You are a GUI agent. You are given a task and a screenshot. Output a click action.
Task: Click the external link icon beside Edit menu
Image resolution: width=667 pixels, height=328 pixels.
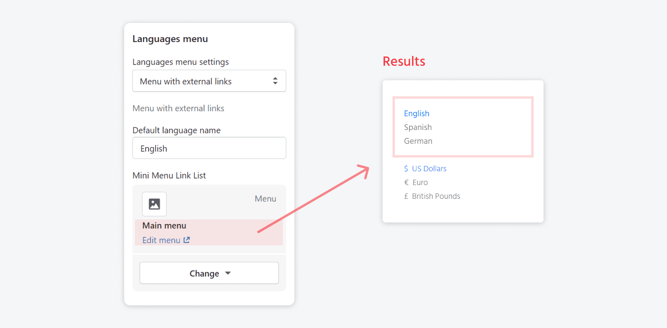(x=187, y=240)
